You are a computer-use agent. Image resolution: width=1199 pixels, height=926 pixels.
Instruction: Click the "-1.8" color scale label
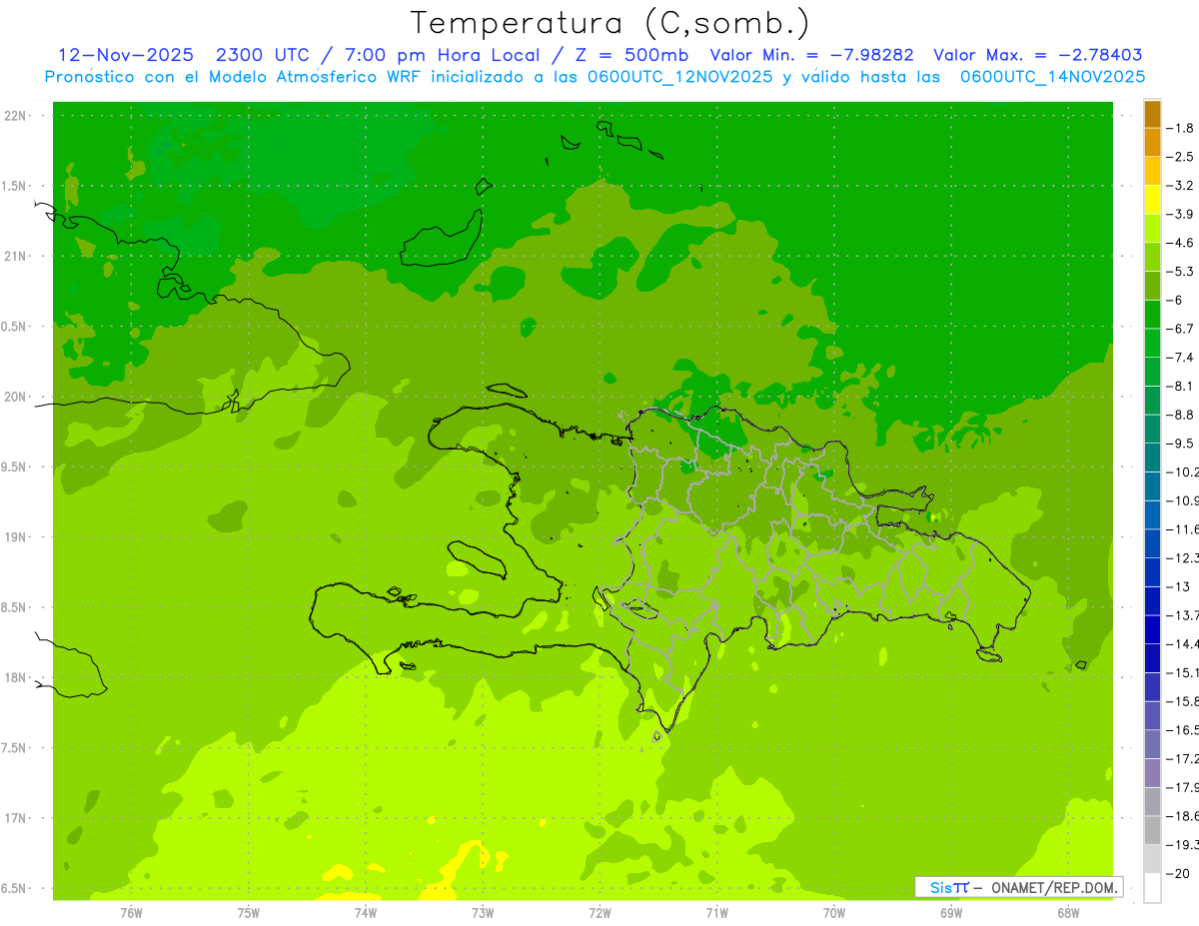coord(1180,128)
